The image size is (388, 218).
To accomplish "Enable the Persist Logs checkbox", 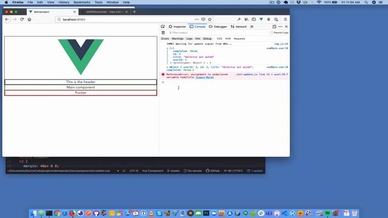I will [272, 33].
